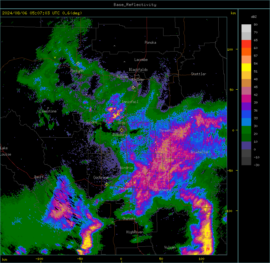Click the yellow V marker east of Calgary
Image resolution: width=270 pixels, height=263 pixels.
pos(134,182)
